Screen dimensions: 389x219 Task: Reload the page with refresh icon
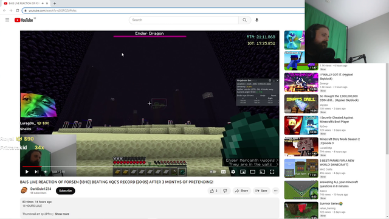point(18,10)
